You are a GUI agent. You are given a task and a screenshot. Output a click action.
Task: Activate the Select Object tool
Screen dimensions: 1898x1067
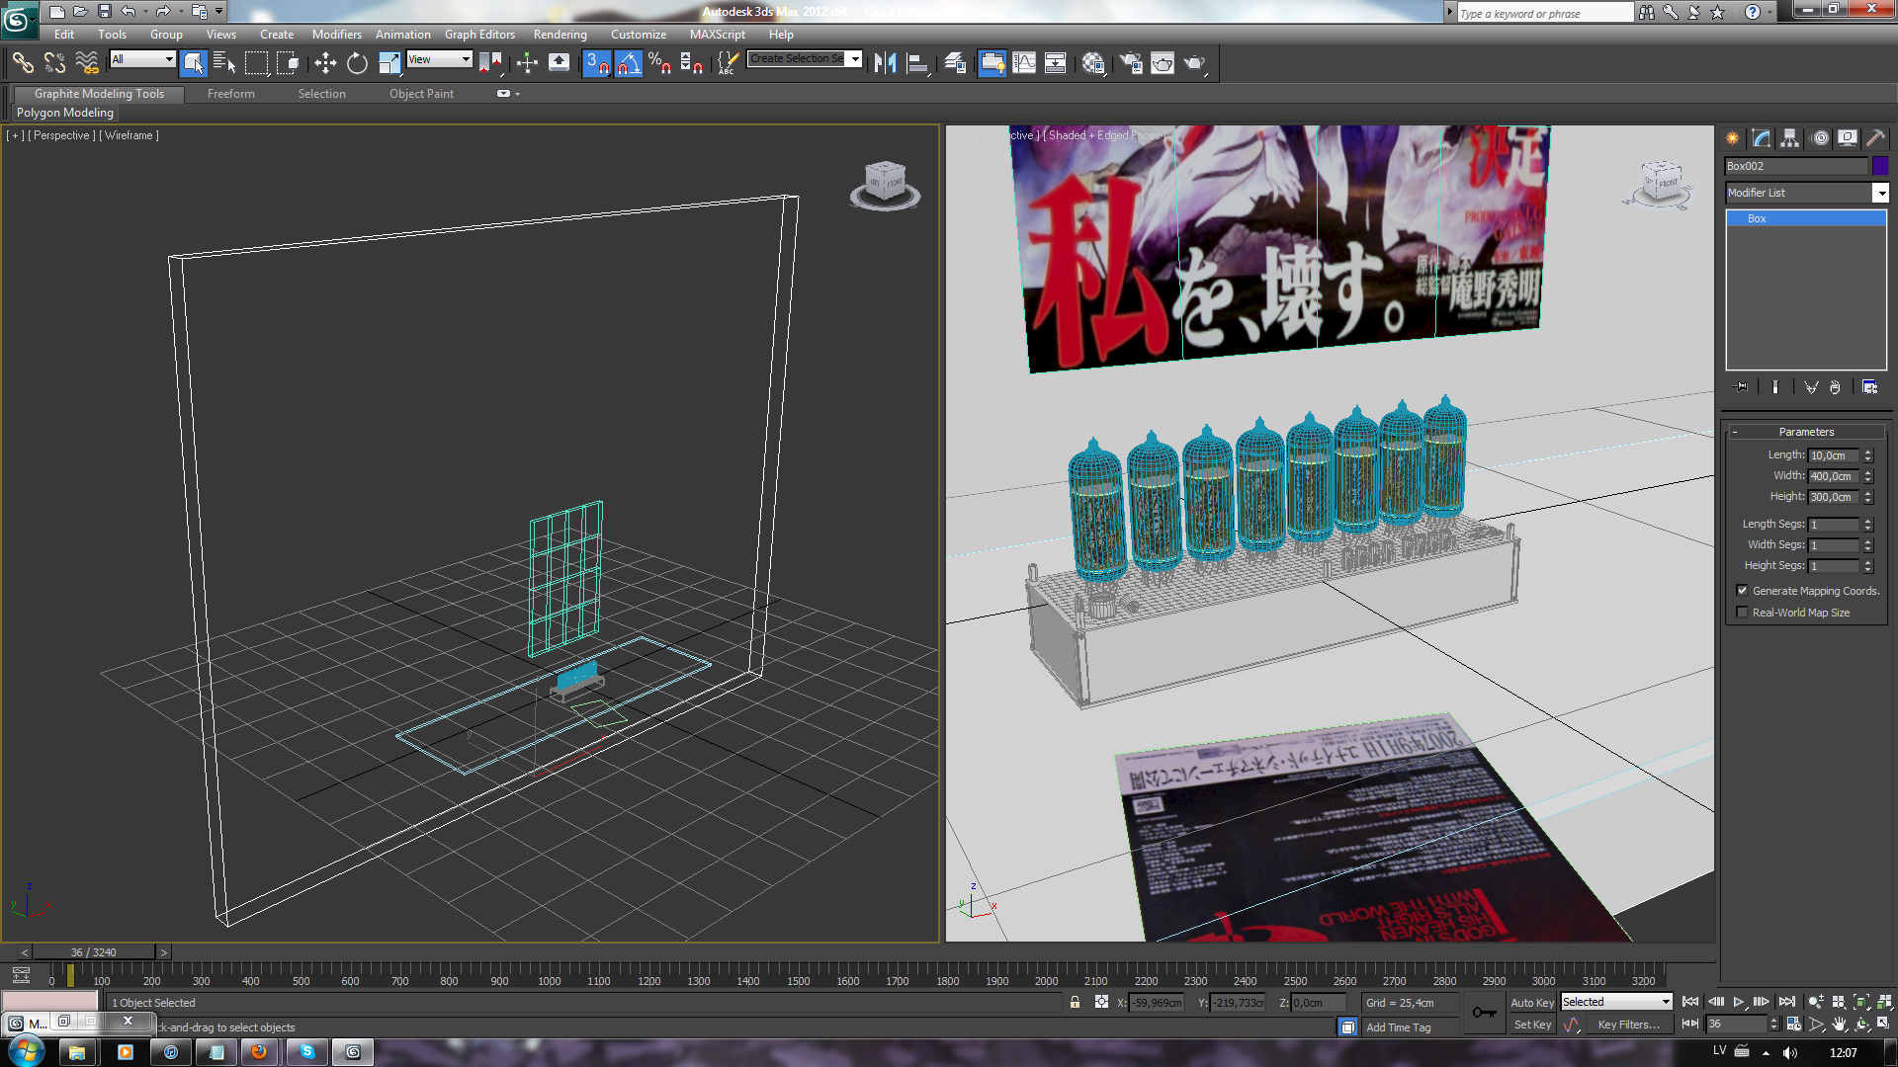tap(193, 63)
